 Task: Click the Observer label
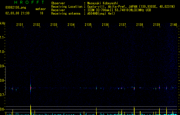point(58,3)
